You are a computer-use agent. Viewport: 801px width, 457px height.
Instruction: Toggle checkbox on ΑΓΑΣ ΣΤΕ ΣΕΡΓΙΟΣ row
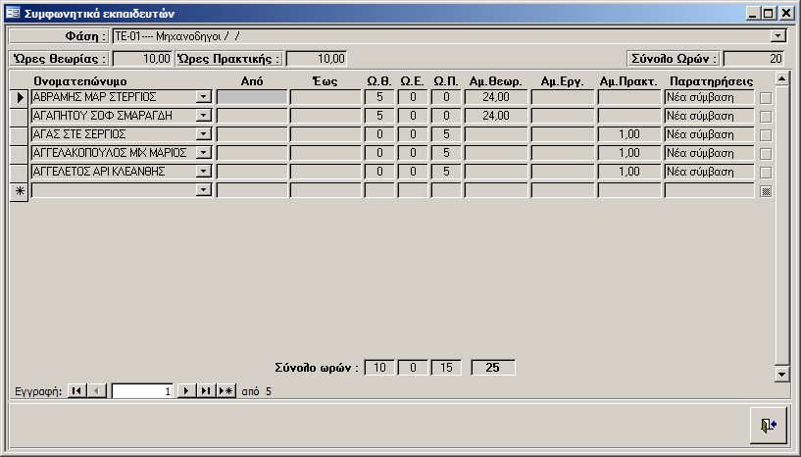pos(766,134)
